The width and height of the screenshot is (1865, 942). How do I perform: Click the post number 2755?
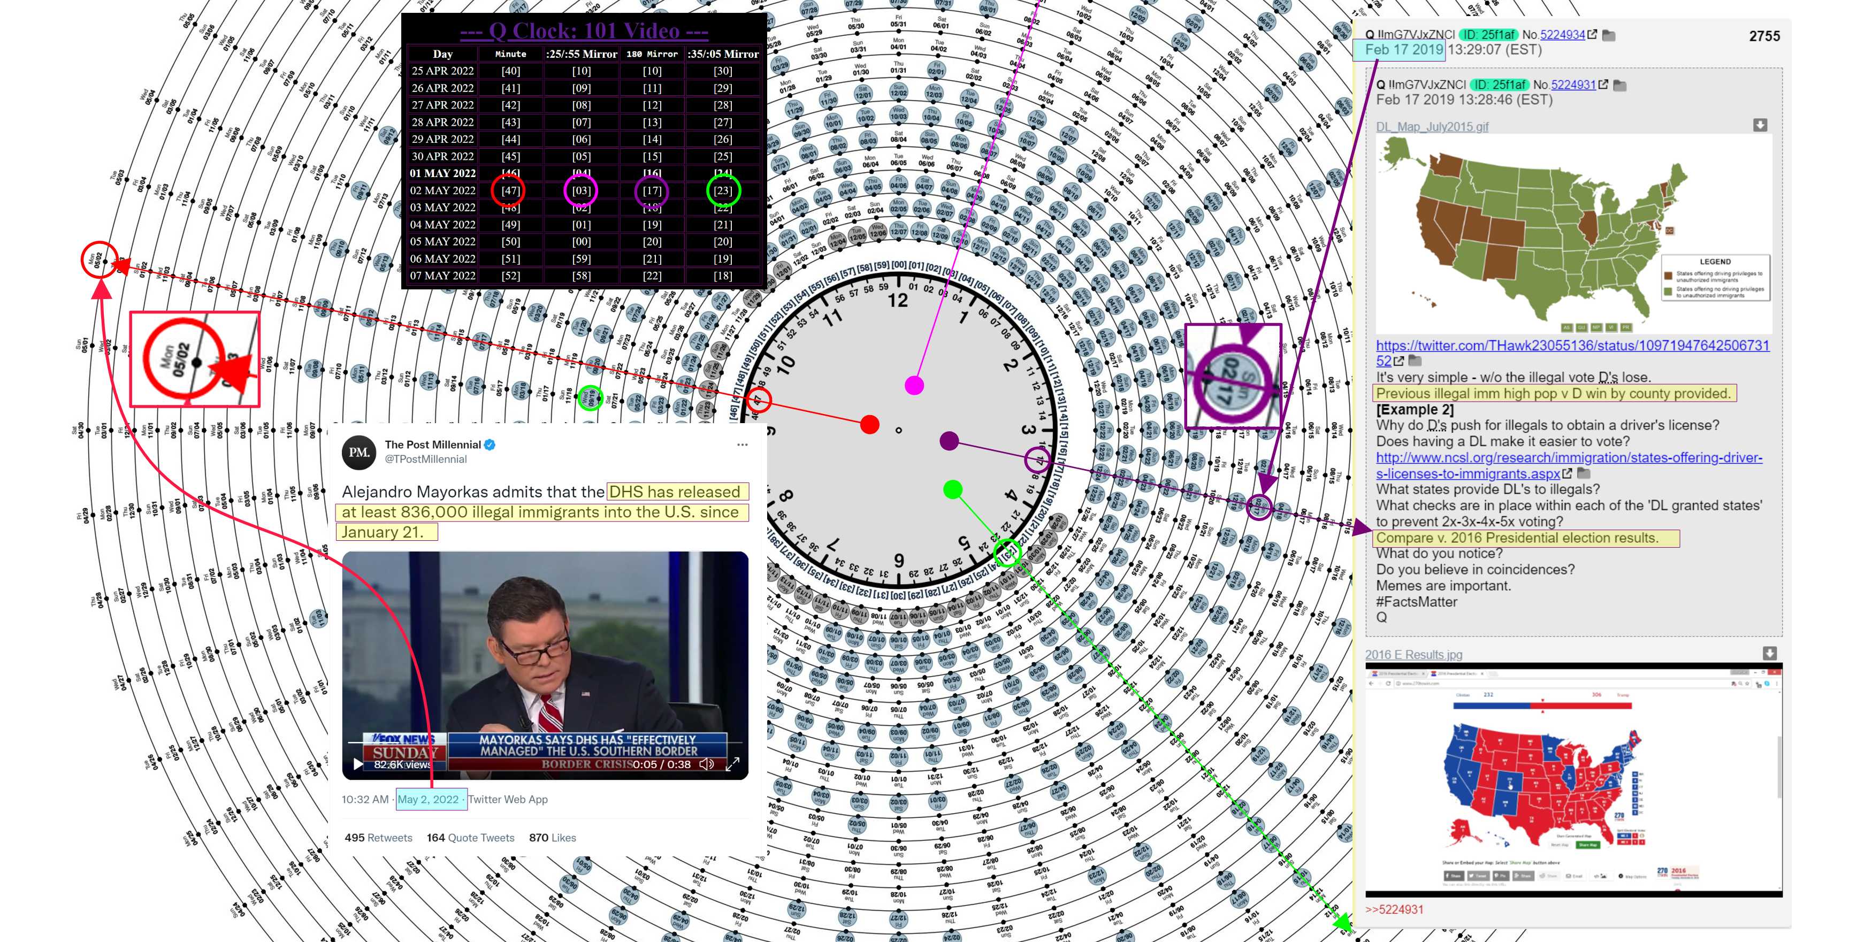pyautogui.click(x=1764, y=36)
